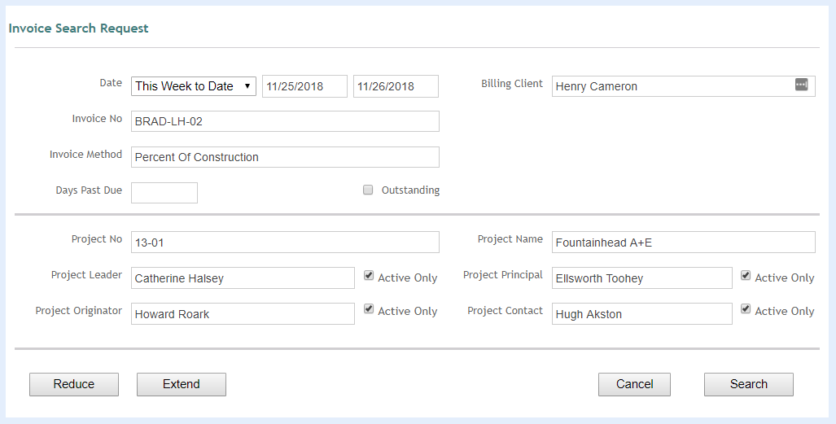Click the end date field 11/26/2018
The width and height of the screenshot is (836, 424).
396,86
